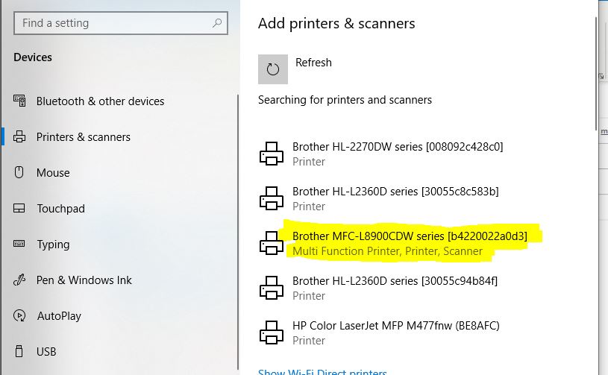Click the search magnifier icon
Screen dimensions: 608x375
coord(217,23)
